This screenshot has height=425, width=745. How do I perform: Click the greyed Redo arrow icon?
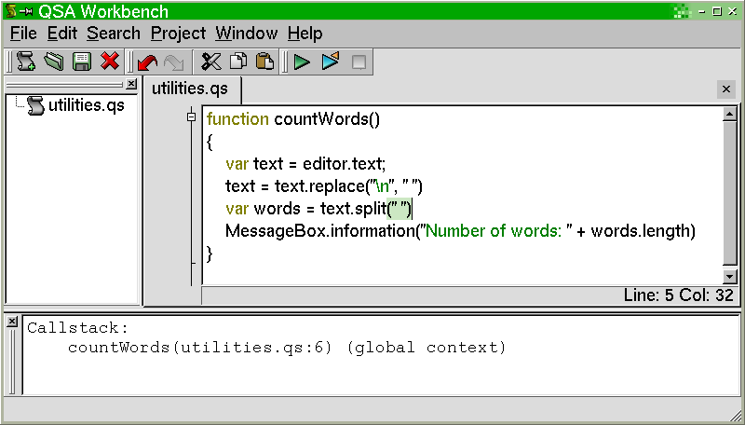174,62
